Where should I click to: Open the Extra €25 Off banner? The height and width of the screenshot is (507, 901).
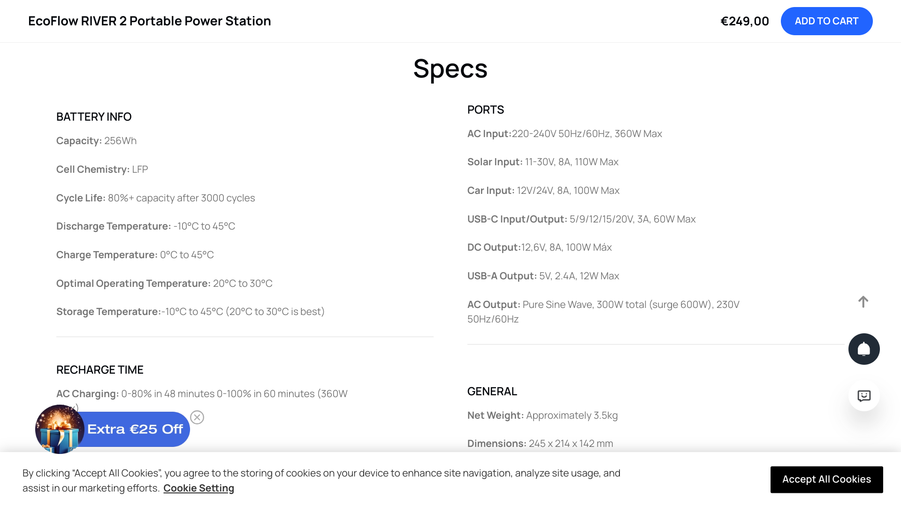click(135, 430)
